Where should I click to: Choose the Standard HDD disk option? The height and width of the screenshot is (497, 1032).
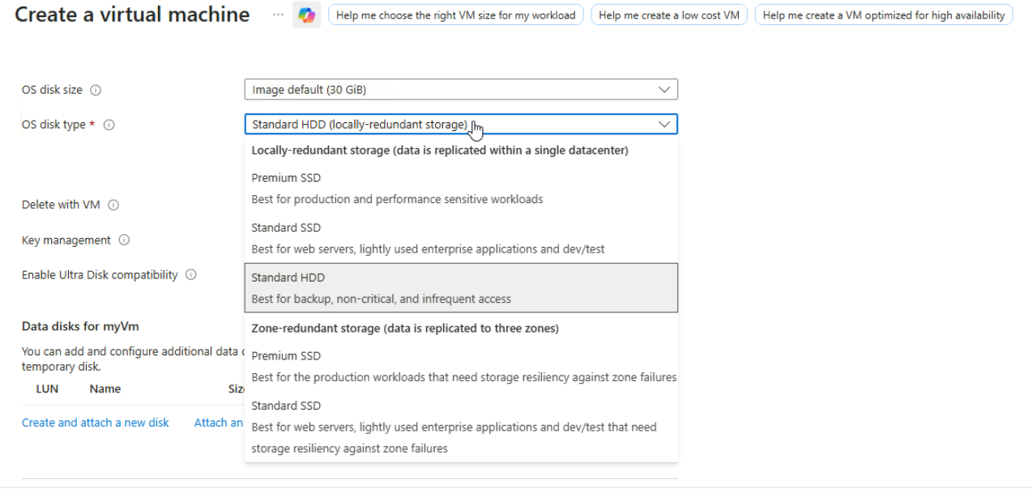point(461,288)
